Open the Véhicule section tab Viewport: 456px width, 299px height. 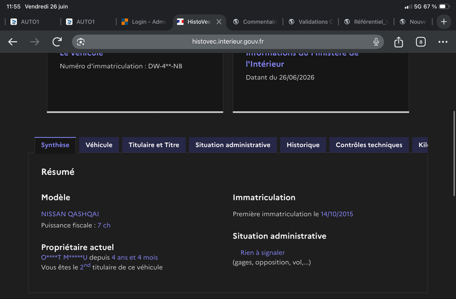coord(99,145)
